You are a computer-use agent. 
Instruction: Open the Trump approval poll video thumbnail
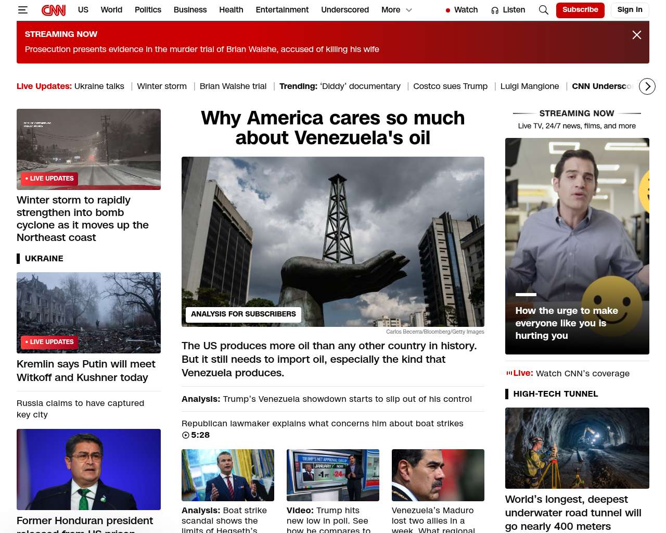333,475
